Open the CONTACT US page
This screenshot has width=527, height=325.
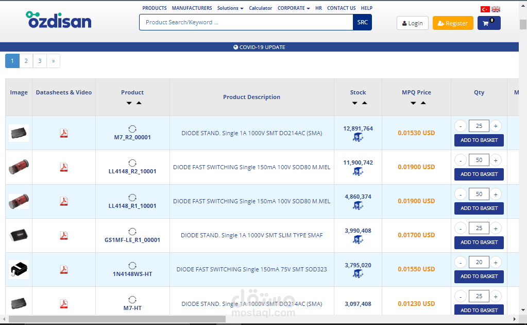point(341,8)
